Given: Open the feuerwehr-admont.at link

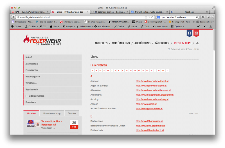Looking at the screenshot, I should click(152, 81).
